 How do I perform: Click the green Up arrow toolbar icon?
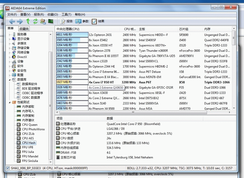[28, 22]
